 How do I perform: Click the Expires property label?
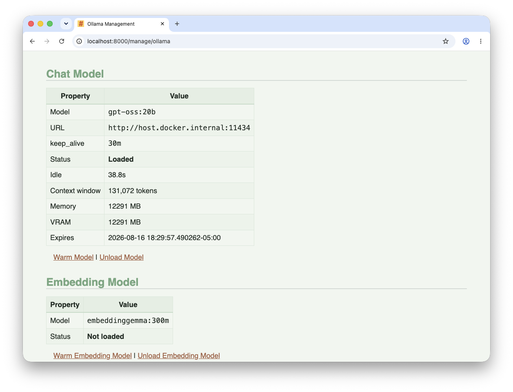click(x=62, y=238)
